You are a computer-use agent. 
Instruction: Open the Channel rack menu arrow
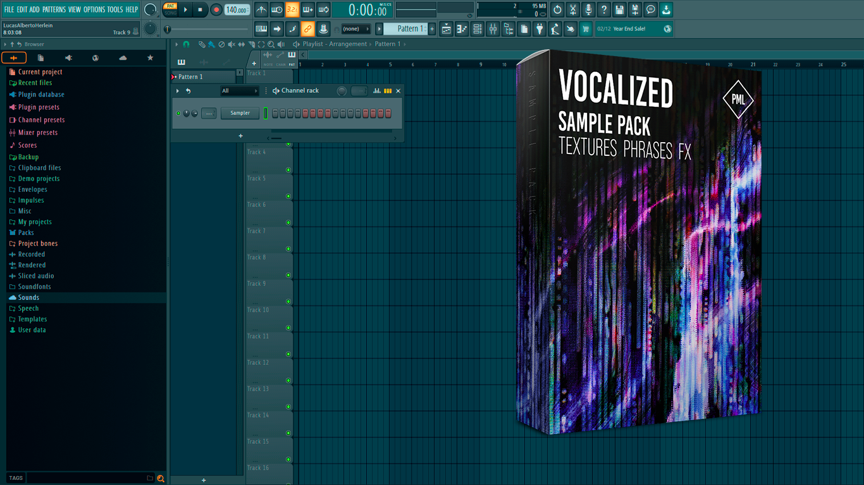pos(178,91)
